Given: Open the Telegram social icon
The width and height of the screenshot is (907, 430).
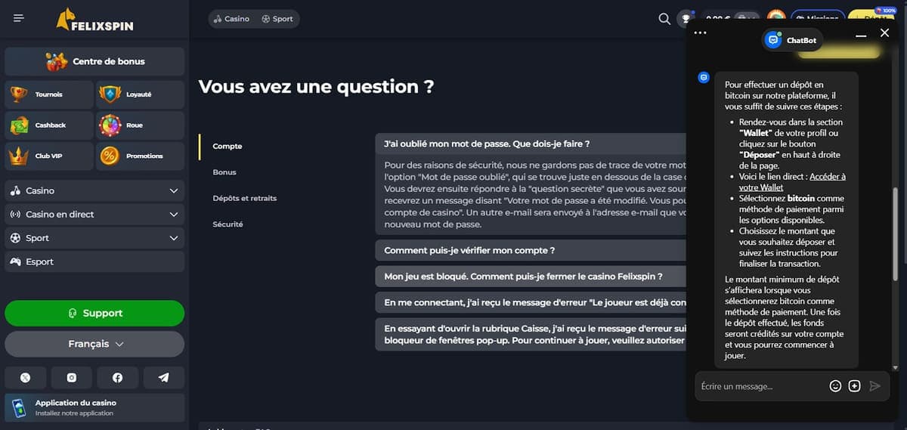Looking at the screenshot, I should (x=163, y=378).
